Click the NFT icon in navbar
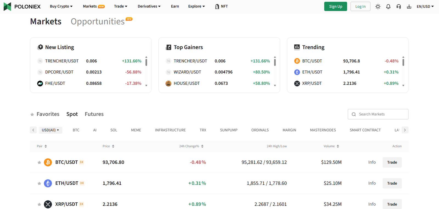This screenshot has height=209, width=439. (x=217, y=7)
